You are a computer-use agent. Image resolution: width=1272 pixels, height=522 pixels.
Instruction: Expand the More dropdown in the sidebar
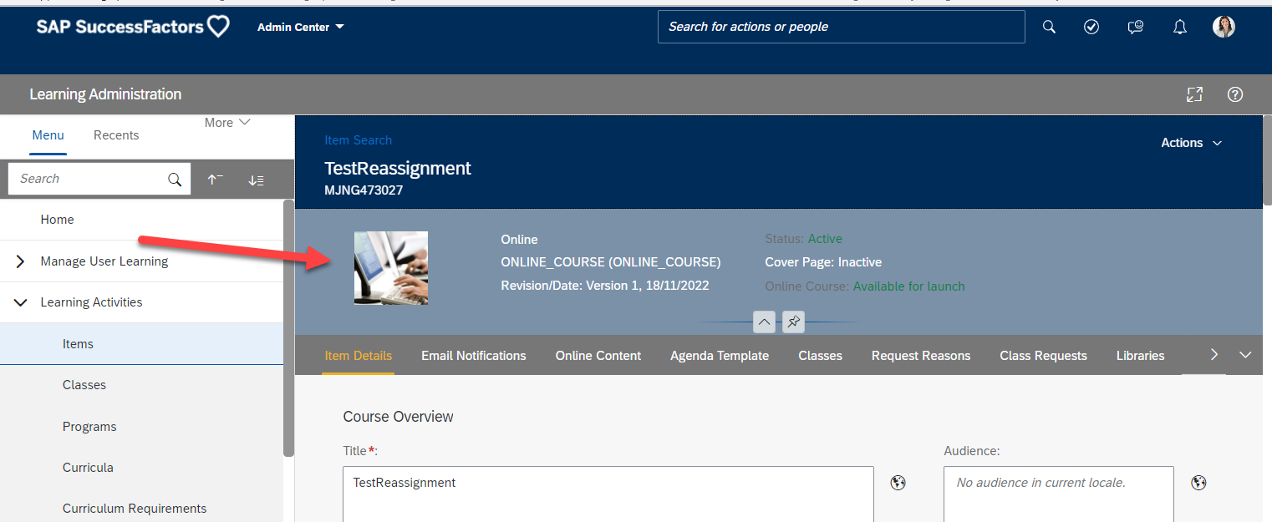coord(227,123)
